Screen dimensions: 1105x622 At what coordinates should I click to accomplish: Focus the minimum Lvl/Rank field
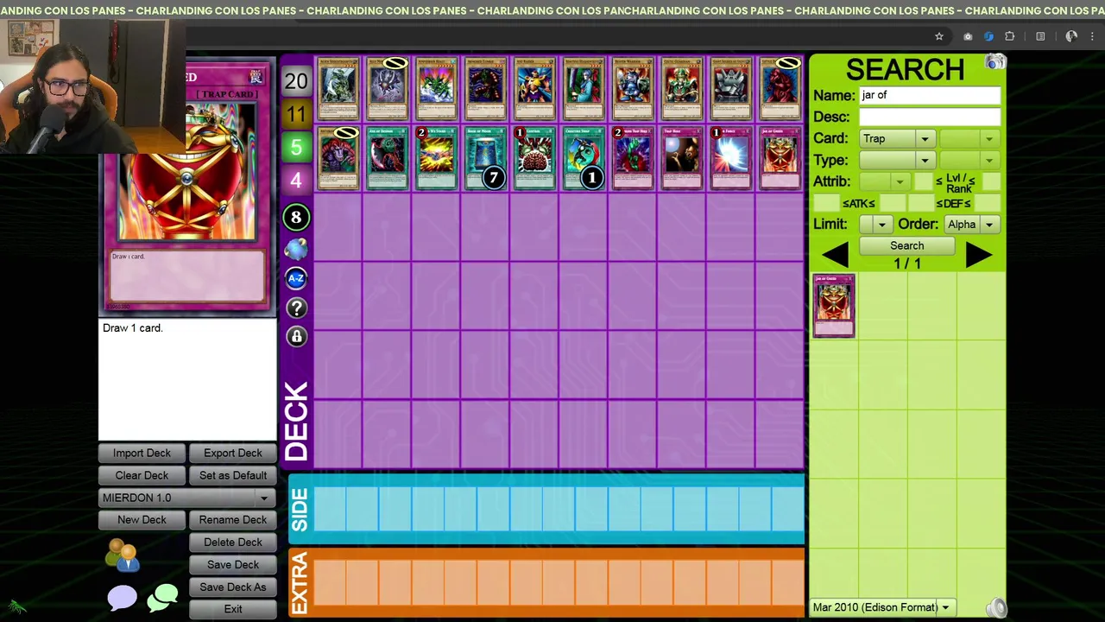[x=923, y=181]
